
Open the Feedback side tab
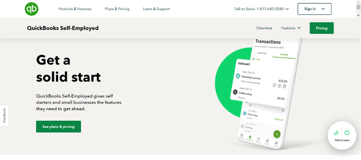pyautogui.click(x=4, y=115)
